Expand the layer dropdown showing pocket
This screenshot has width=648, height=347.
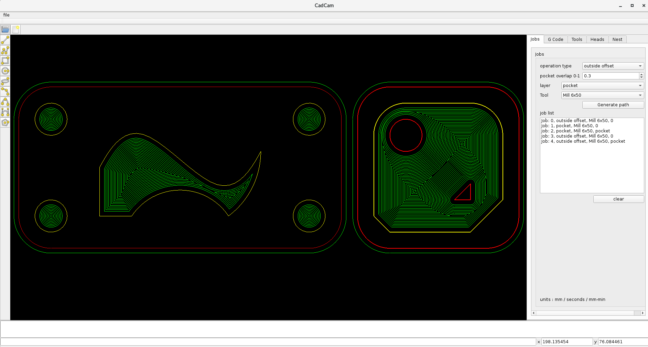[603, 86]
